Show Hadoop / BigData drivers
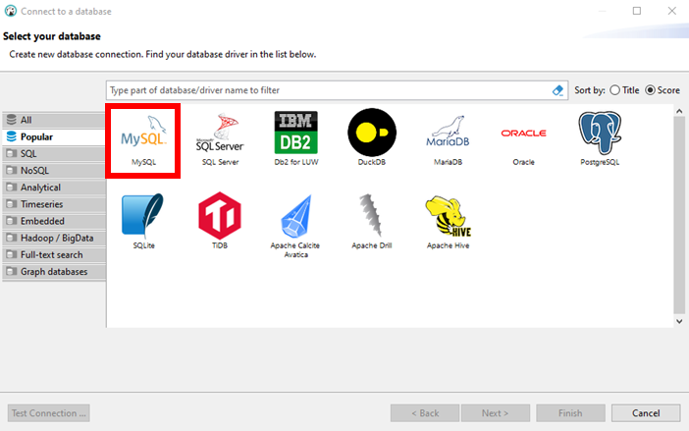The height and width of the screenshot is (431, 689). (54, 239)
